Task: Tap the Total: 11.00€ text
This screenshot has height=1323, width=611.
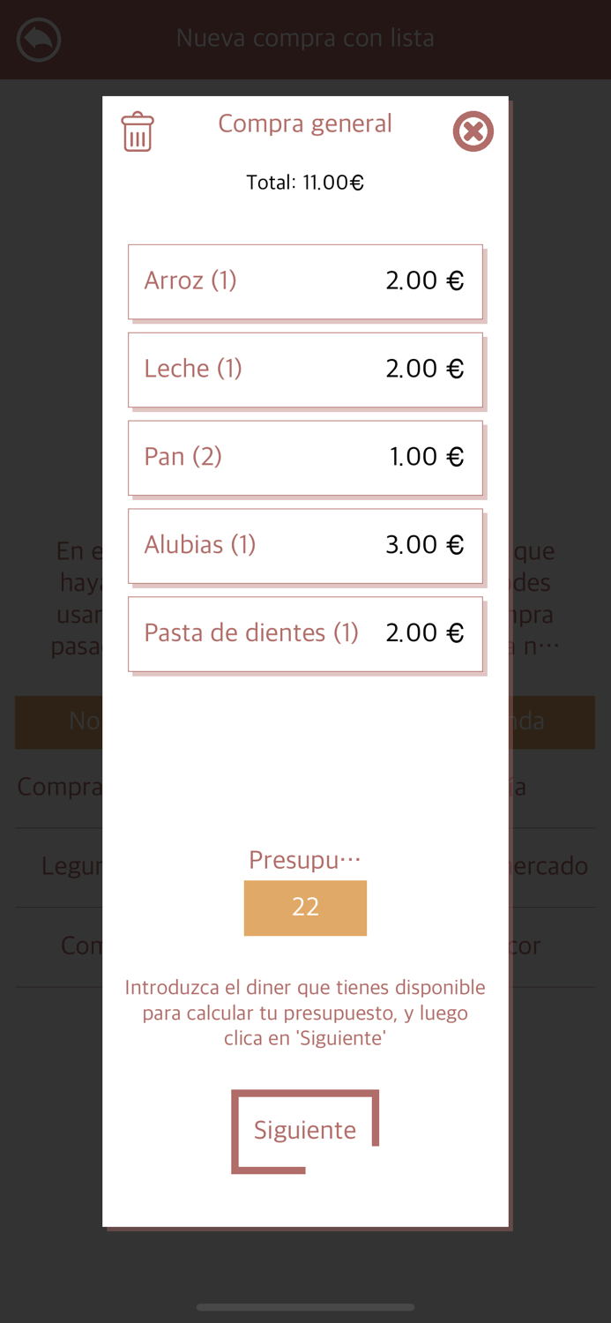Action: 305,183
